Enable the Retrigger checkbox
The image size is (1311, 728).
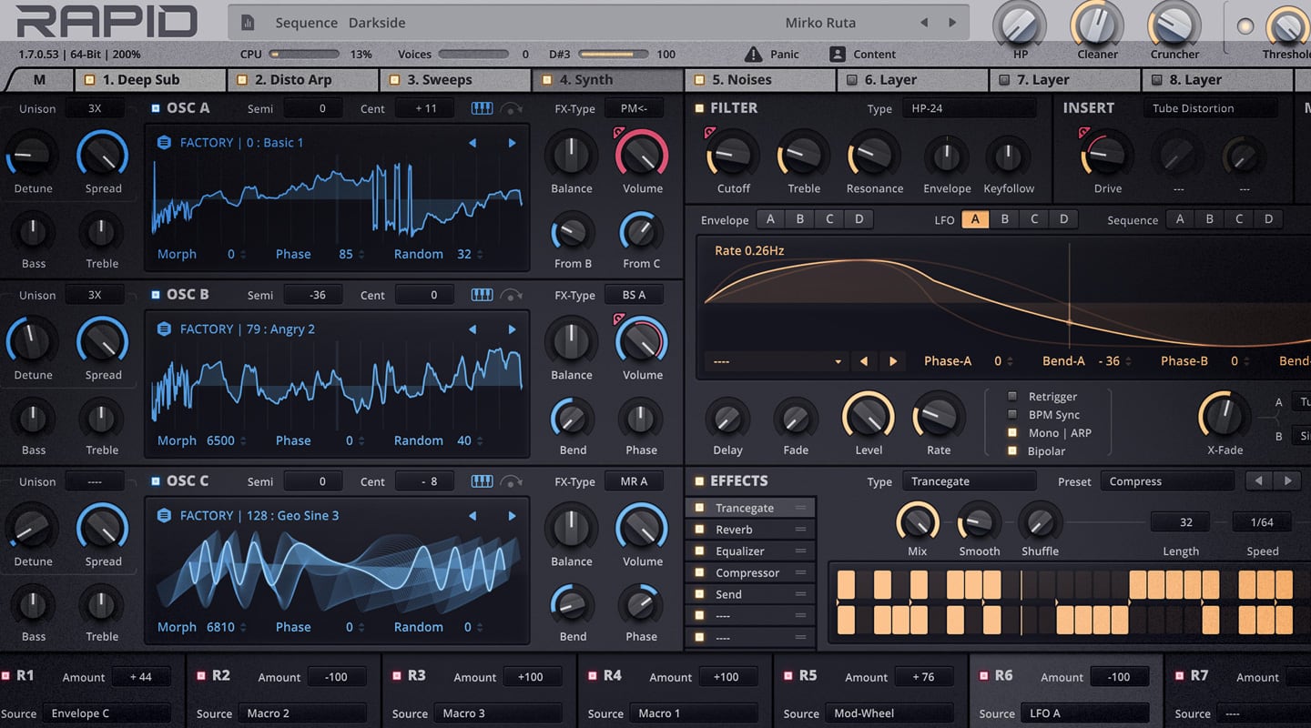[x=1011, y=397]
